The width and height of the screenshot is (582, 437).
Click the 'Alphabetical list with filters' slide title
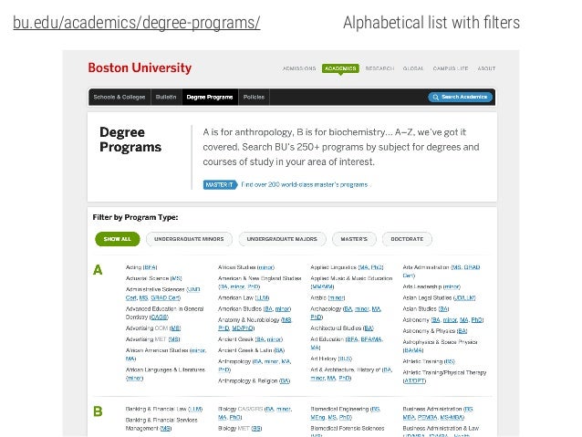point(431,23)
